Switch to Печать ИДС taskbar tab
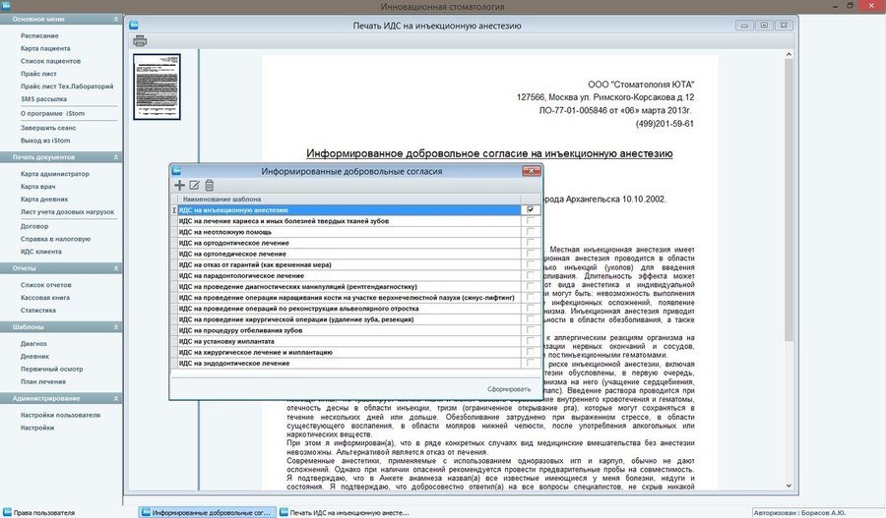The image size is (886, 518). click(345, 512)
